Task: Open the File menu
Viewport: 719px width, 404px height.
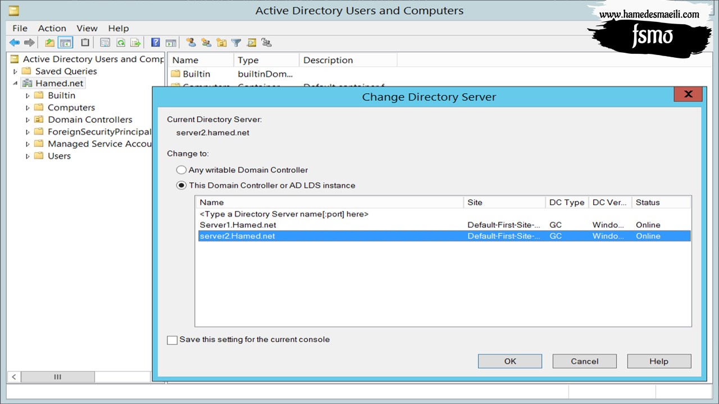Action: tap(20, 28)
